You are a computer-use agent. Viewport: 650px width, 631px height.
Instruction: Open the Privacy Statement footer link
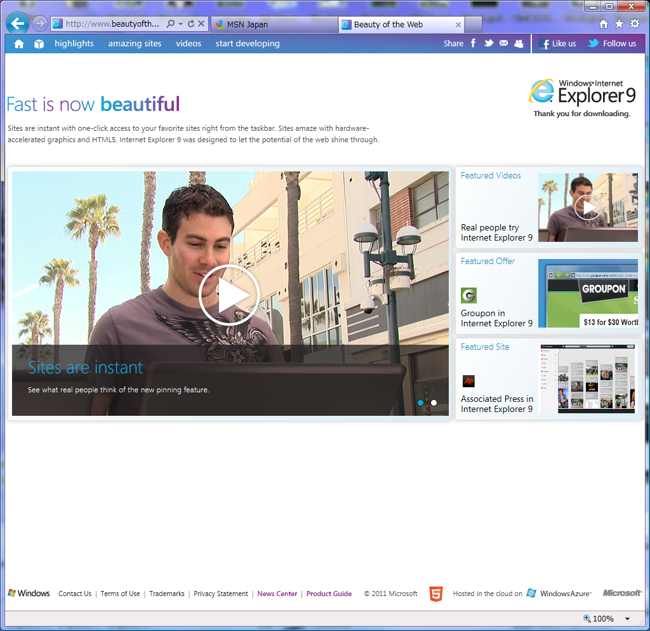[221, 594]
